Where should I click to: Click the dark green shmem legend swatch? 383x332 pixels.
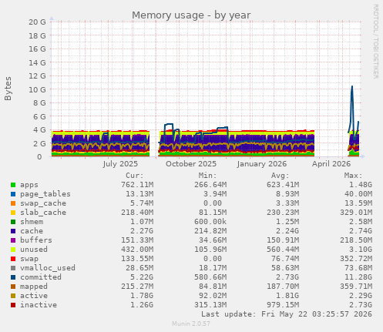(x=13, y=222)
